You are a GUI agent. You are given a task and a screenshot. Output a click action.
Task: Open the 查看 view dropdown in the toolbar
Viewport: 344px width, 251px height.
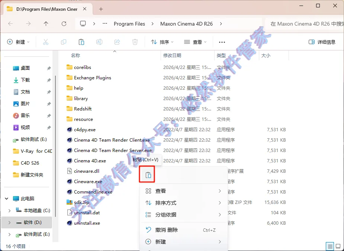click(195, 42)
